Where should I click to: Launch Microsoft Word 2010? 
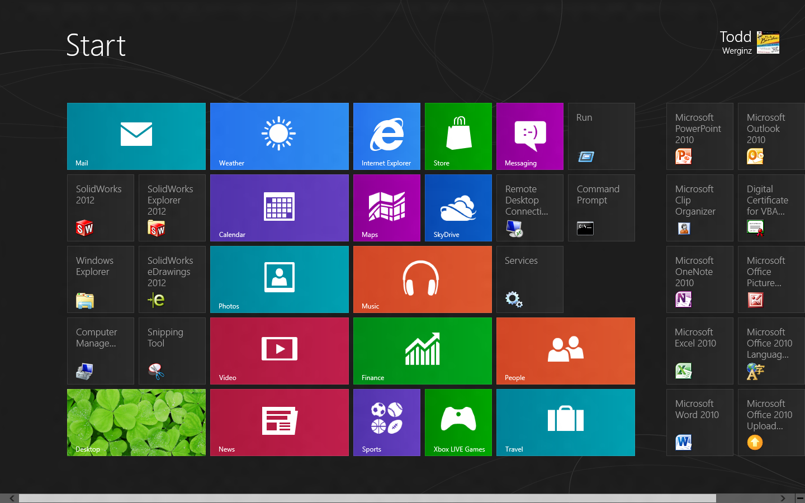point(700,423)
